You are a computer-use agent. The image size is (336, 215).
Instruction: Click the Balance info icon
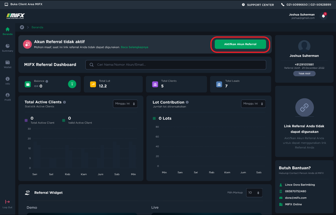pyautogui.click(x=47, y=81)
